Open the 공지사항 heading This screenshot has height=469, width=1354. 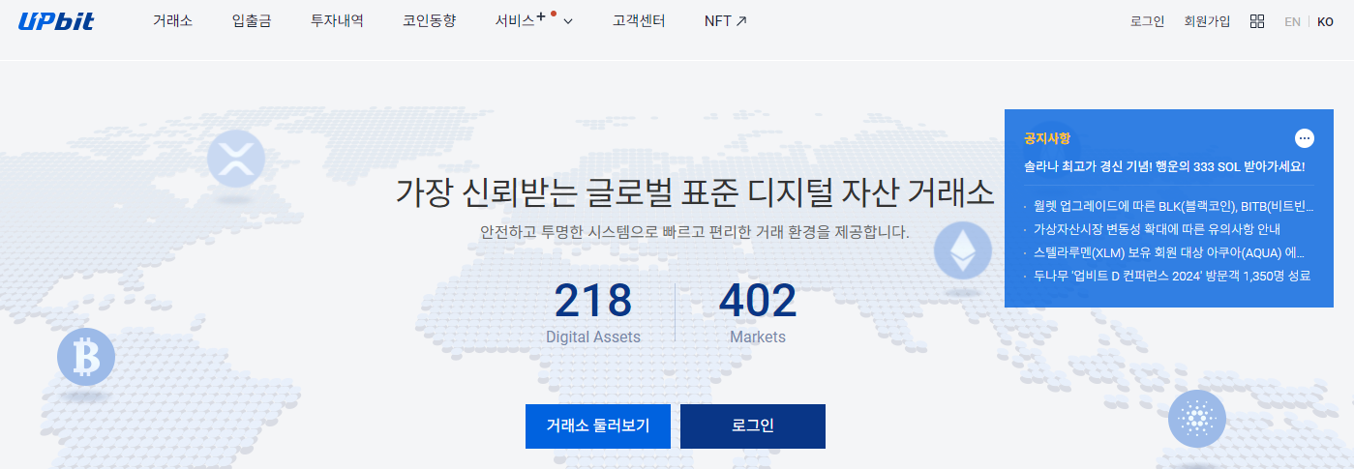[1047, 138]
